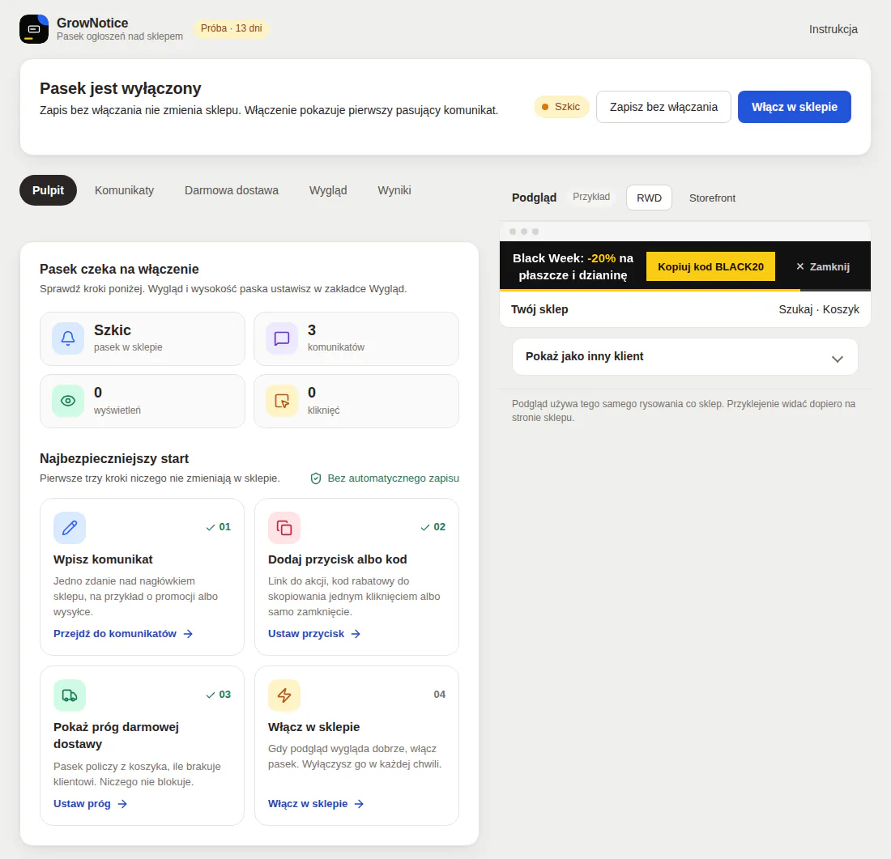This screenshot has width=891, height=859.
Task: Follow the Ustaw próg link
Action: [91, 804]
